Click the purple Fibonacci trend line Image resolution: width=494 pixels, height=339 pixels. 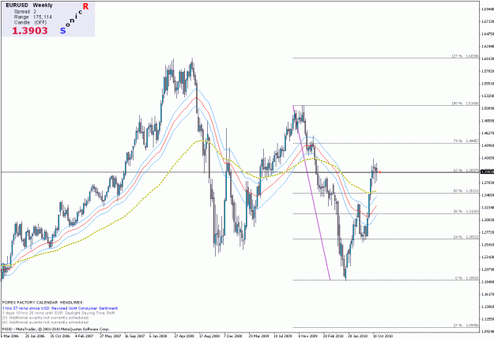[312, 193]
